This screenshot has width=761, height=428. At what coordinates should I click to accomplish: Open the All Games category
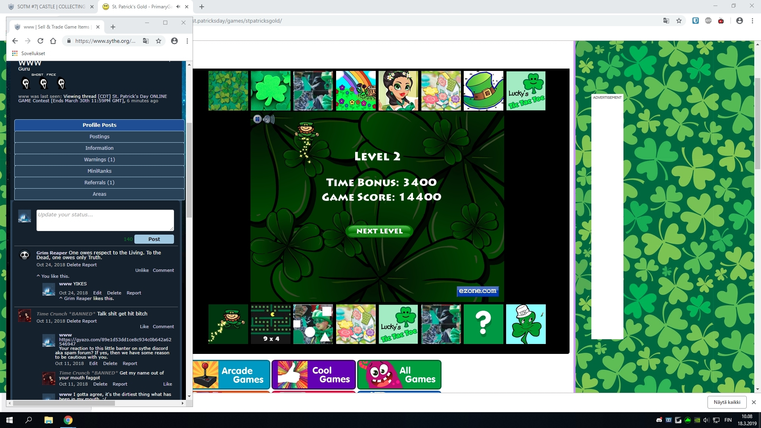[399, 374]
